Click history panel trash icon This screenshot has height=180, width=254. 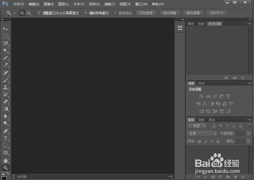click(x=243, y=78)
